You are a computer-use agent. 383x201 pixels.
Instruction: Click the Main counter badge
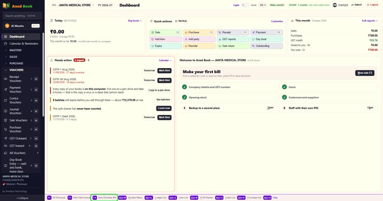coord(277,5)
